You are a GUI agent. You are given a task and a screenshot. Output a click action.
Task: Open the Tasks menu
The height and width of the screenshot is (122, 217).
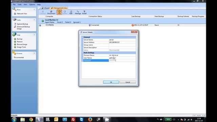click(20, 4)
